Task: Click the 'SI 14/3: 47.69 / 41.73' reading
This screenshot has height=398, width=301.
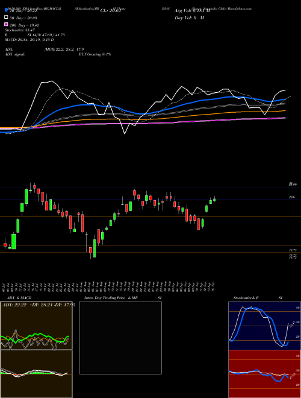Action: (46, 35)
